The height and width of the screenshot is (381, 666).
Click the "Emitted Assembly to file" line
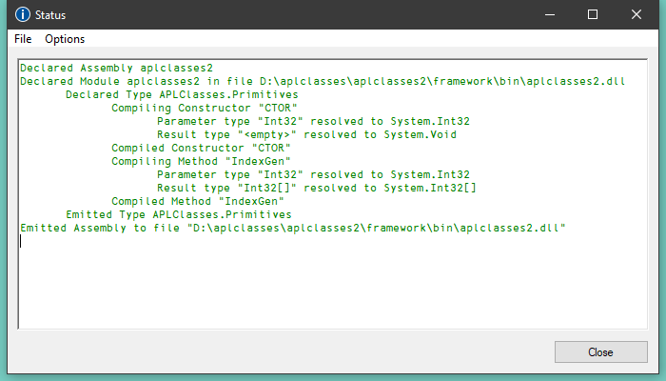coord(292,229)
